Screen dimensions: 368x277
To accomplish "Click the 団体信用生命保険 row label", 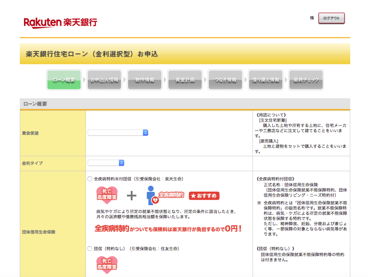I will (38, 232).
